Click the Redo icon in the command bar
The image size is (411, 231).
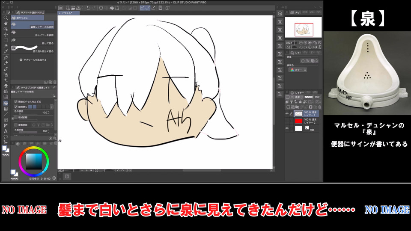(94, 8)
